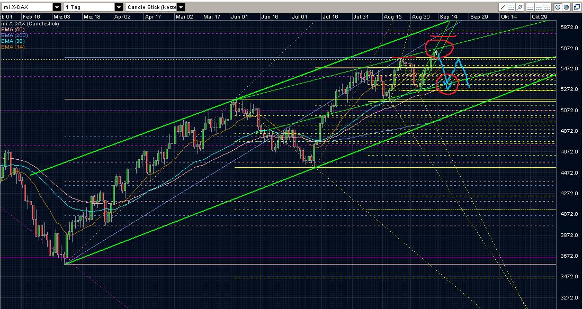This screenshot has height=309, width=583.
Task: Click the 5872.0 price axis label
Action: pyautogui.click(x=570, y=28)
